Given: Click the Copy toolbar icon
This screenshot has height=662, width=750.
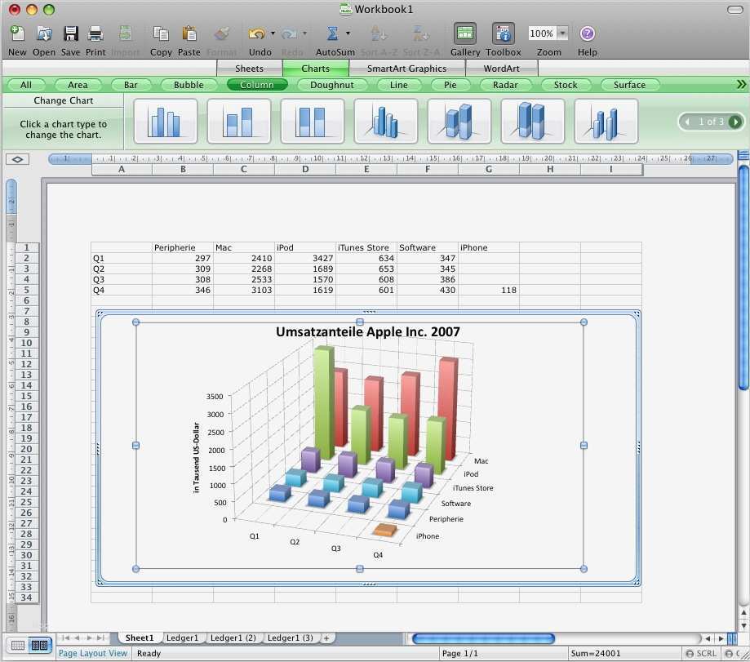Looking at the screenshot, I should [161, 33].
